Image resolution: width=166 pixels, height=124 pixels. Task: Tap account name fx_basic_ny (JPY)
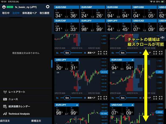coord(26,7)
